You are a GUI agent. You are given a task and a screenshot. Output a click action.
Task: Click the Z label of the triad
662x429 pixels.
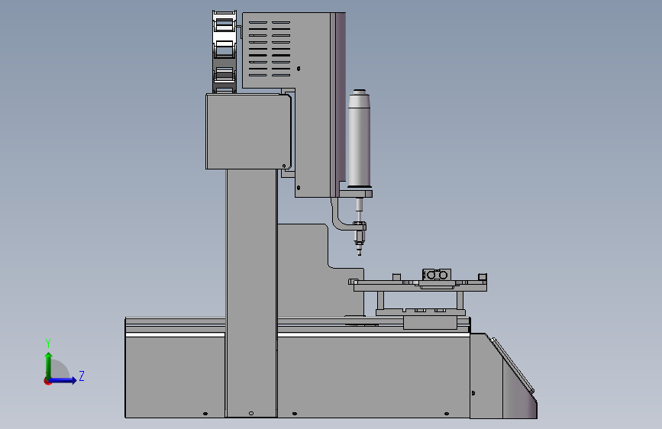[x=82, y=376]
